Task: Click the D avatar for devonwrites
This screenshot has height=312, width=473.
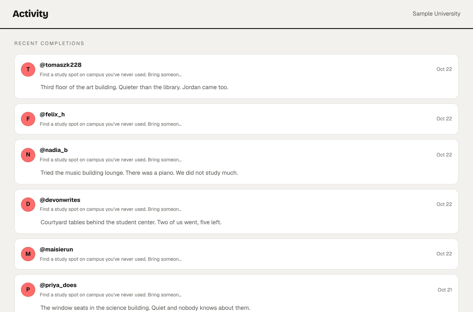Action: coord(28,204)
